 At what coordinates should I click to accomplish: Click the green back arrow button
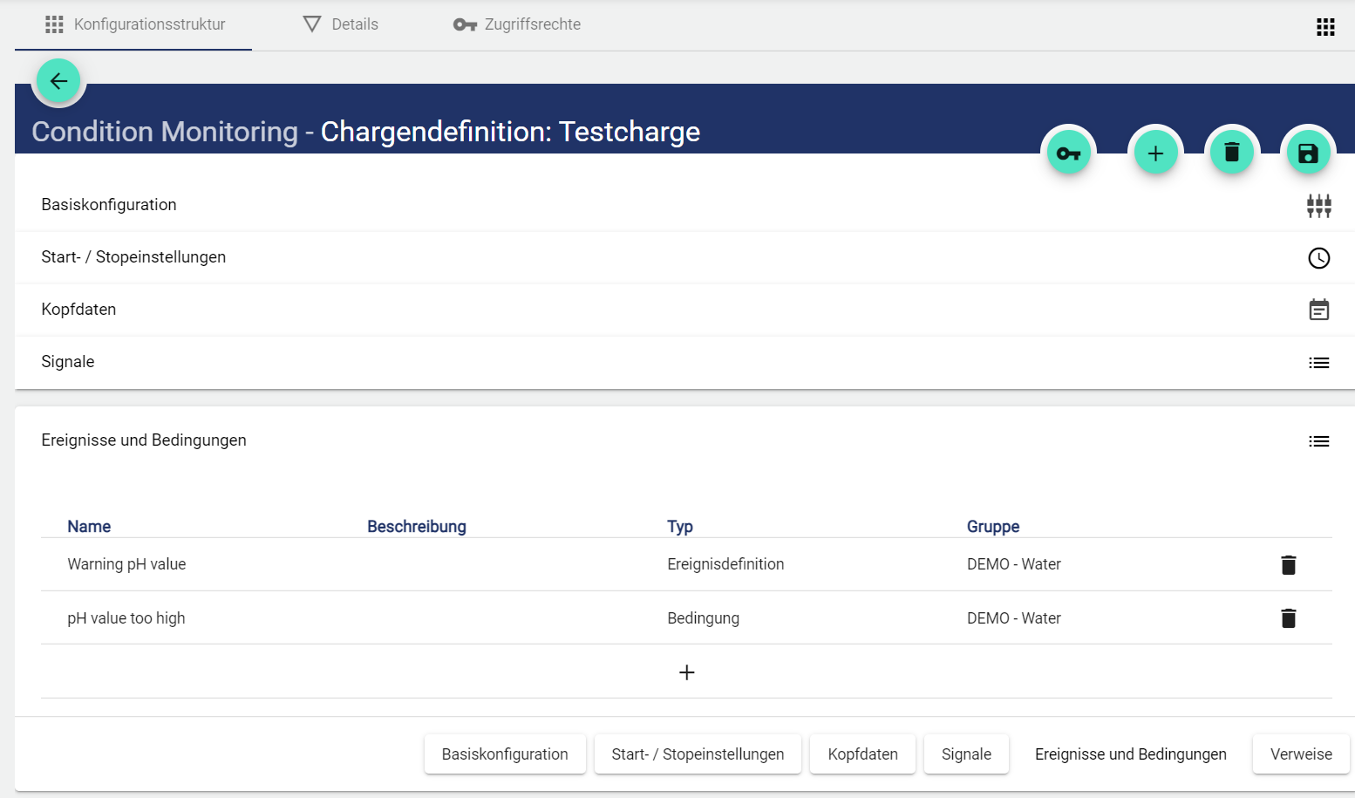[x=58, y=81]
